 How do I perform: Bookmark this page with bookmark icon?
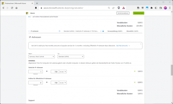(x=36, y=8)
